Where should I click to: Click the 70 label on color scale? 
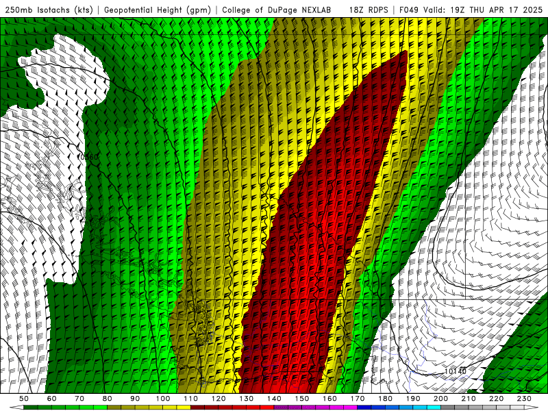pos(79,399)
